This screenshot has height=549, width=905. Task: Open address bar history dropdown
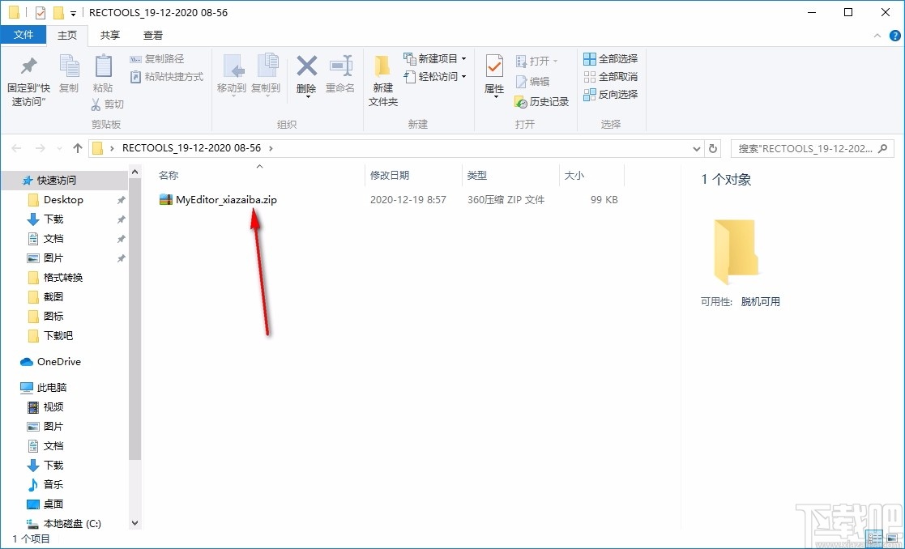point(697,149)
